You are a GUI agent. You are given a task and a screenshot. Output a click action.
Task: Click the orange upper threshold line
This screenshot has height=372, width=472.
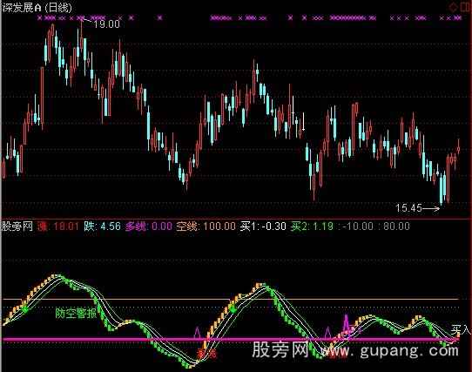tap(230, 299)
